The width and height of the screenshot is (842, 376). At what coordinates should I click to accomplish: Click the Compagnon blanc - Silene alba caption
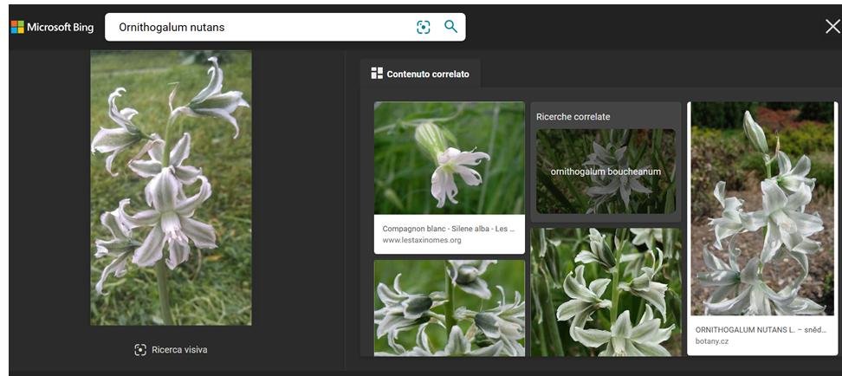pos(449,229)
